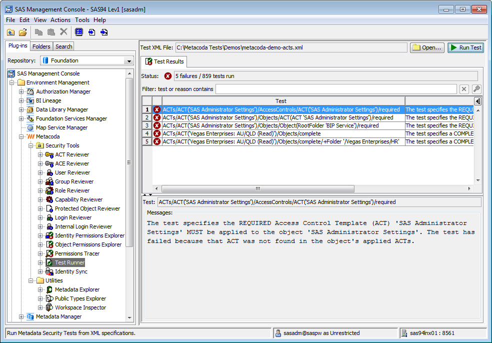Viewport: 492px width, 343px height.
Task: Switch to the Search tab
Action: coord(63,46)
